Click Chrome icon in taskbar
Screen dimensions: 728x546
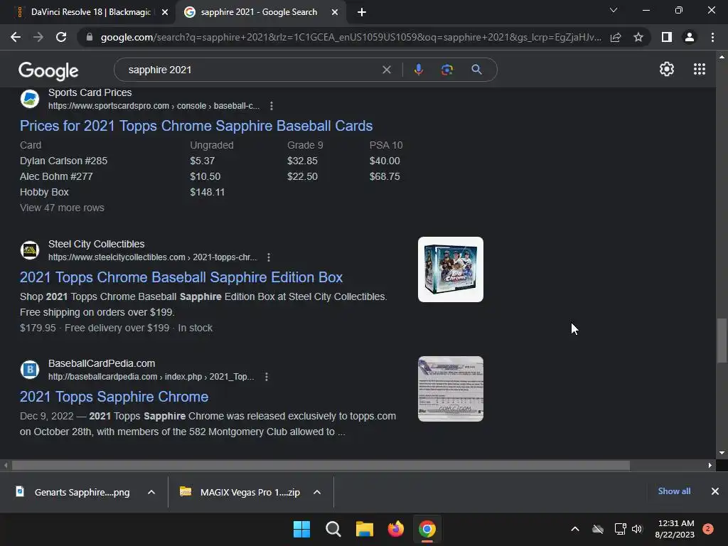pos(427,529)
